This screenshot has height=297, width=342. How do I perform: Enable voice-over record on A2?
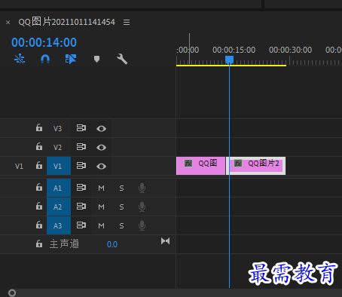pyautogui.click(x=142, y=207)
